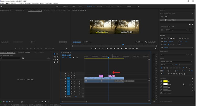197x106 pixels.
Task: Open the pin-to layer dropdown
Action: tap(176, 30)
